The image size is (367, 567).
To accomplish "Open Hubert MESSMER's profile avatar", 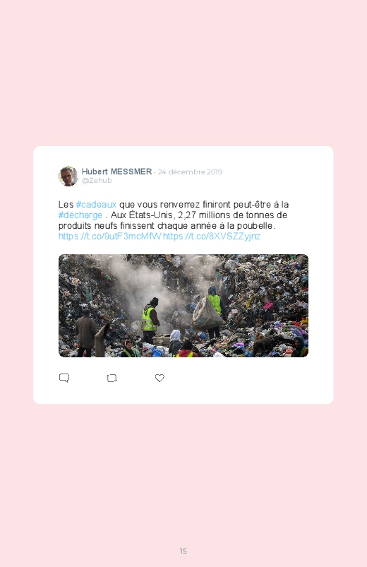I will tap(68, 176).
